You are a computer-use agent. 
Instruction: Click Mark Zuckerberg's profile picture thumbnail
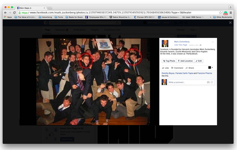(165, 43)
